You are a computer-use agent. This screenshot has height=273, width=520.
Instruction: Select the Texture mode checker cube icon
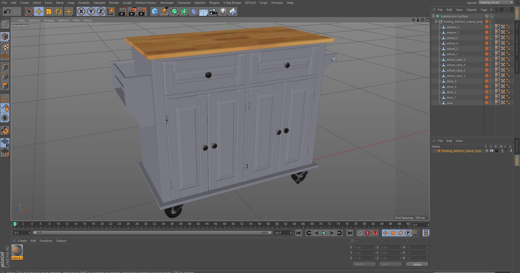[x=5, y=46]
